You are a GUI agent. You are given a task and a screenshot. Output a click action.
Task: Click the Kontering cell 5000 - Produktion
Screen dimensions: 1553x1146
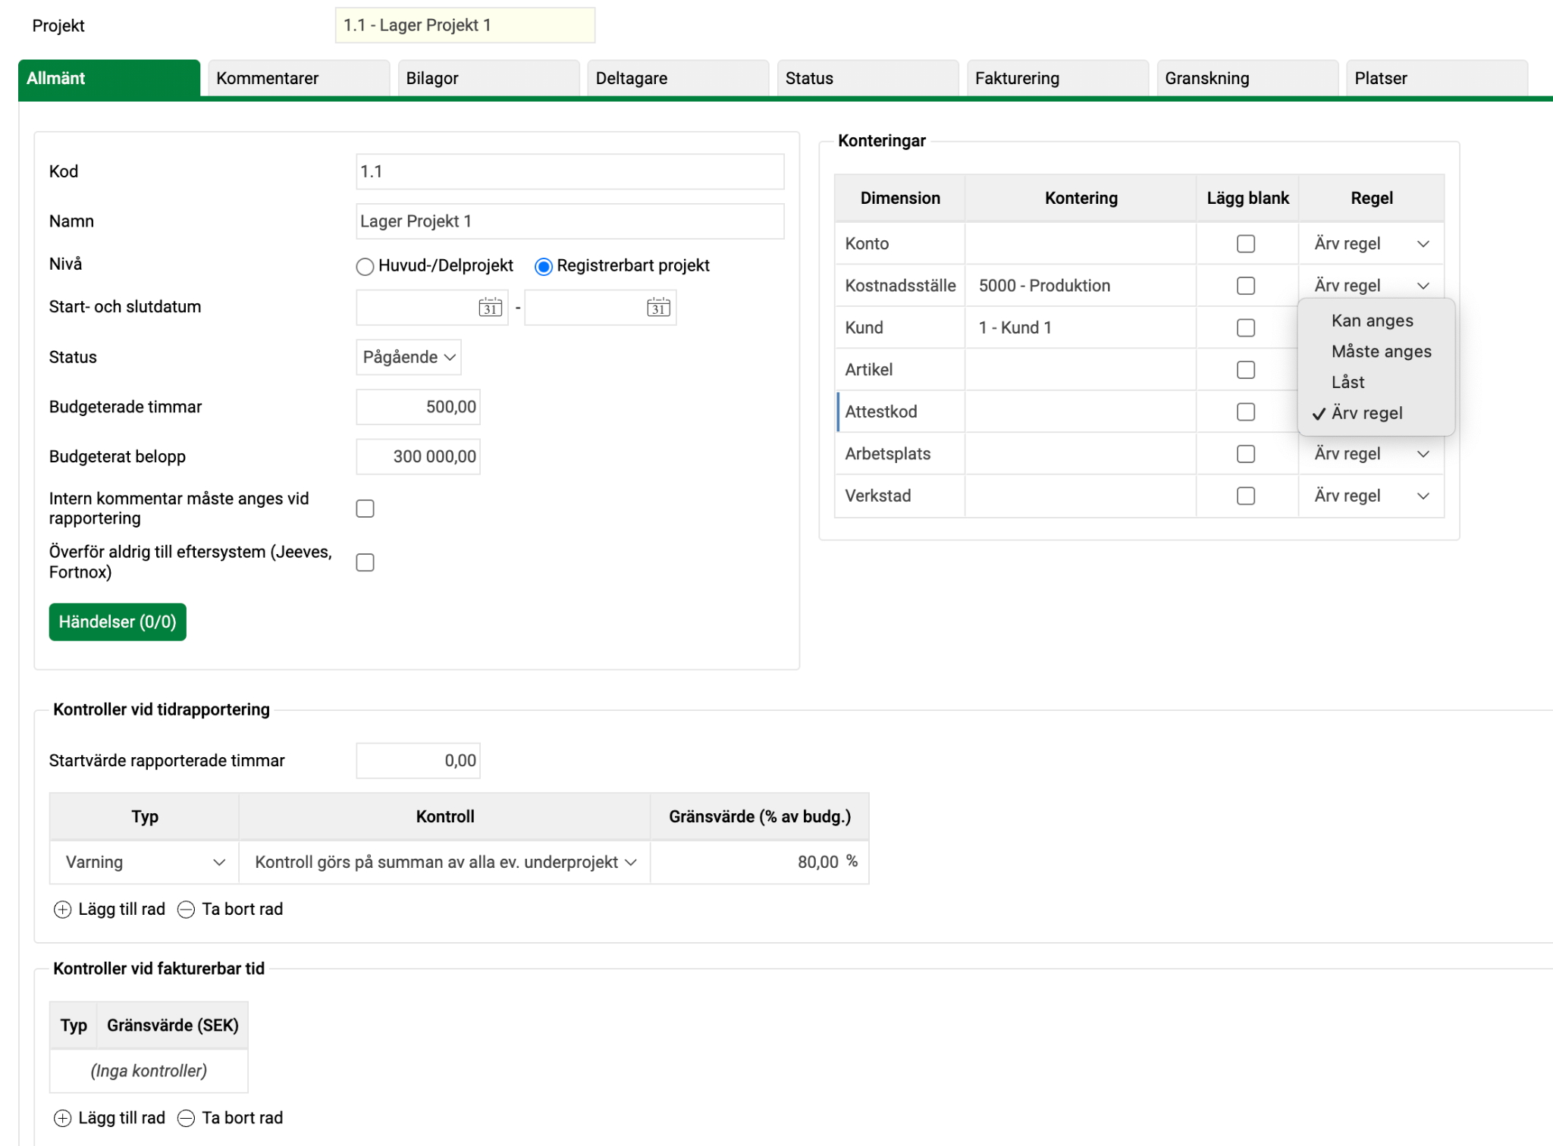pyautogui.click(x=1081, y=286)
